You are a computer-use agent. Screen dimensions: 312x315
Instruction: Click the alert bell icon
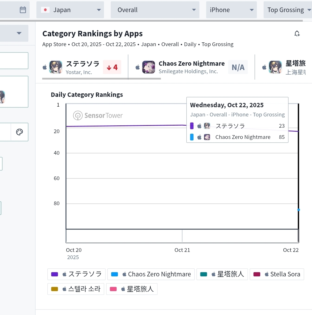(x=297, y=33)
